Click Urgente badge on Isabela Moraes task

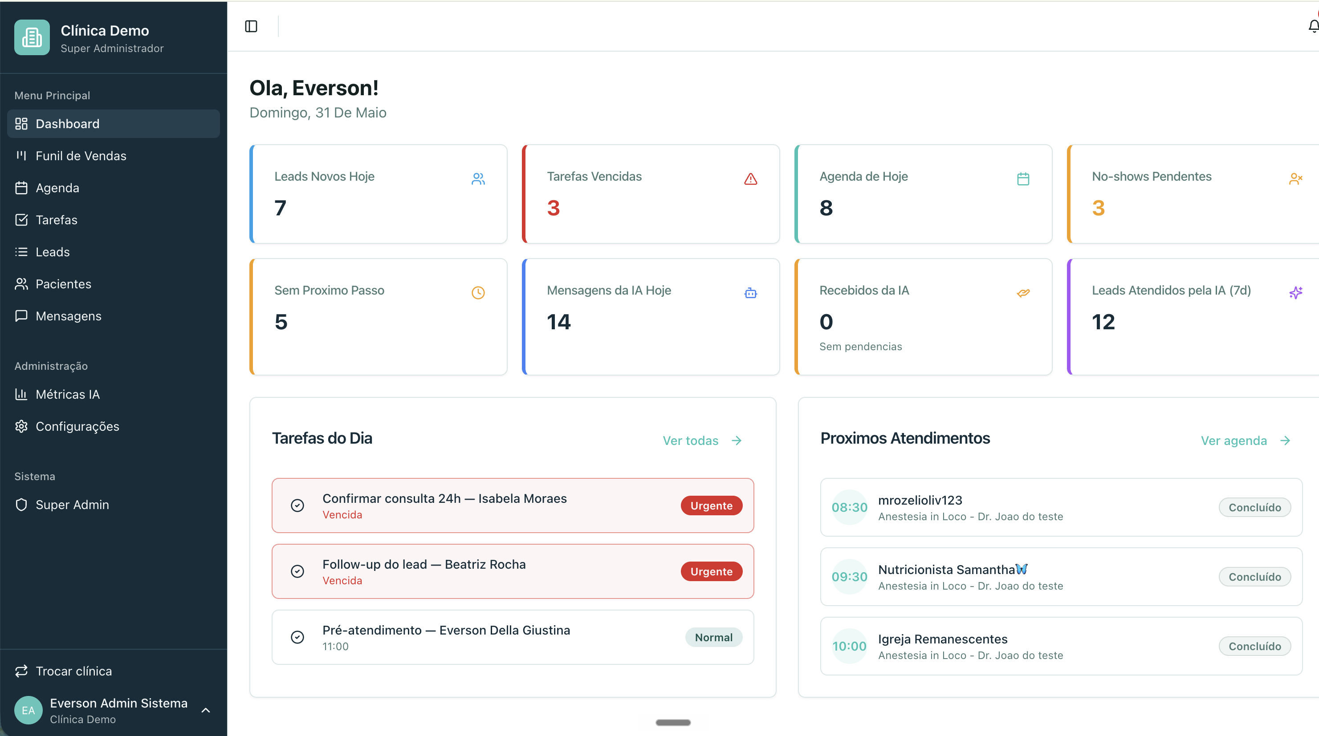pyautogui.click(x=711, y=505)
